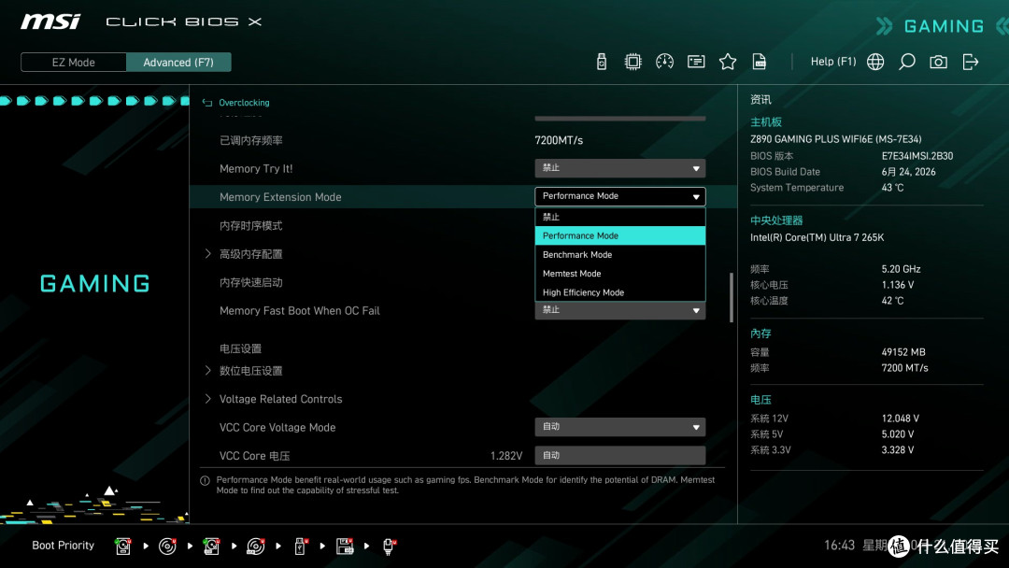
Task: Switch to EZ Mode
Action: point(74,63)
